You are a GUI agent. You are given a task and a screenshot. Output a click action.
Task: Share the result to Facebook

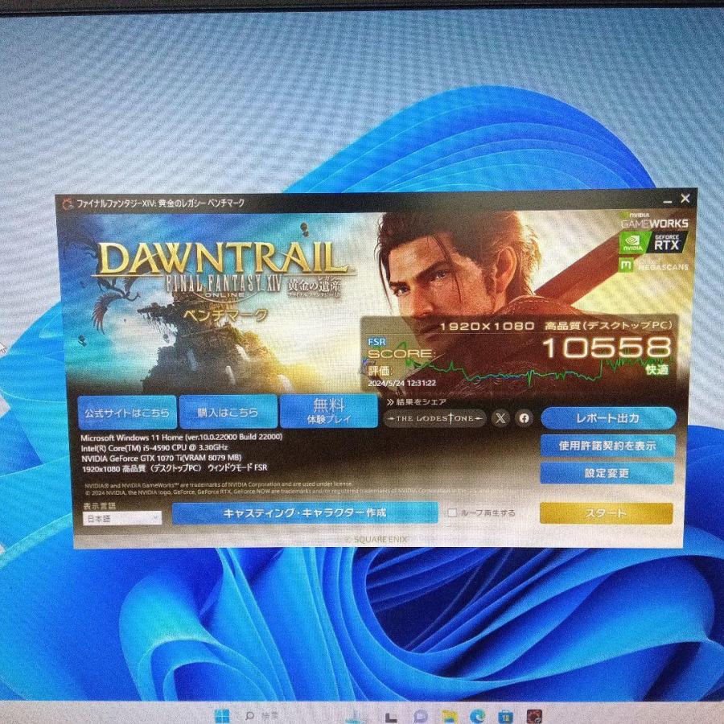pyautogui.click(x=524, y=418)
